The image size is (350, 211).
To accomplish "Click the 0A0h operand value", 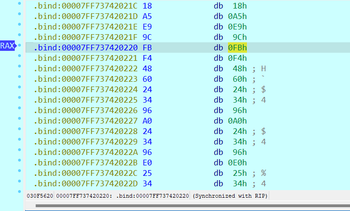I will (x=237, y=121).
